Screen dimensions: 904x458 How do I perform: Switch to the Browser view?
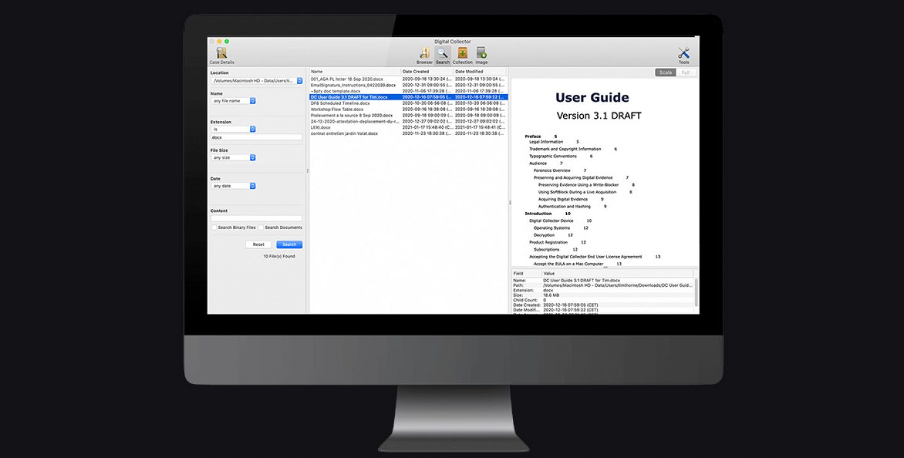tap(424, 55)
